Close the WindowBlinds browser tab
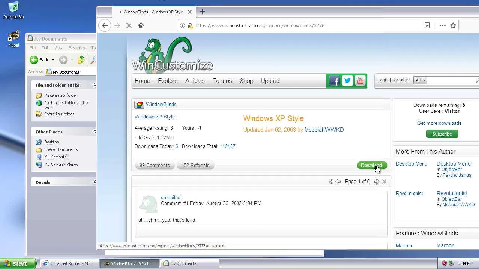 point(190,12)
